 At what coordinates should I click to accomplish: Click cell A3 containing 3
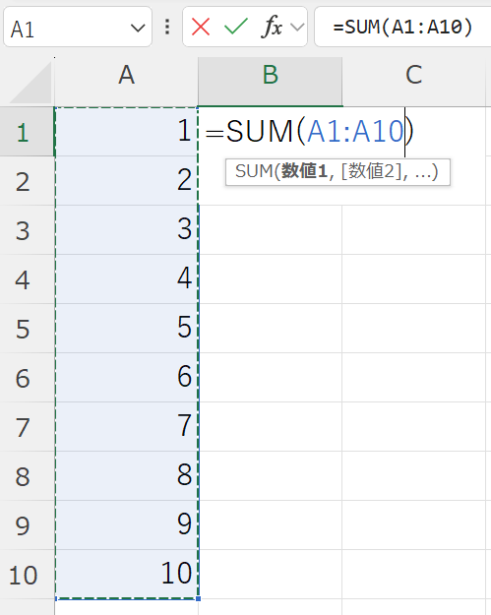click(x=126, y=230)
